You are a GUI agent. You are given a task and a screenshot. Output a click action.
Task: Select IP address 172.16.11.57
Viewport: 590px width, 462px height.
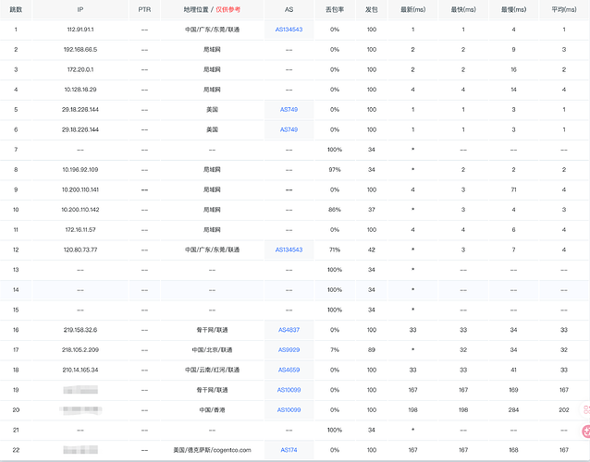click(80, 230)
